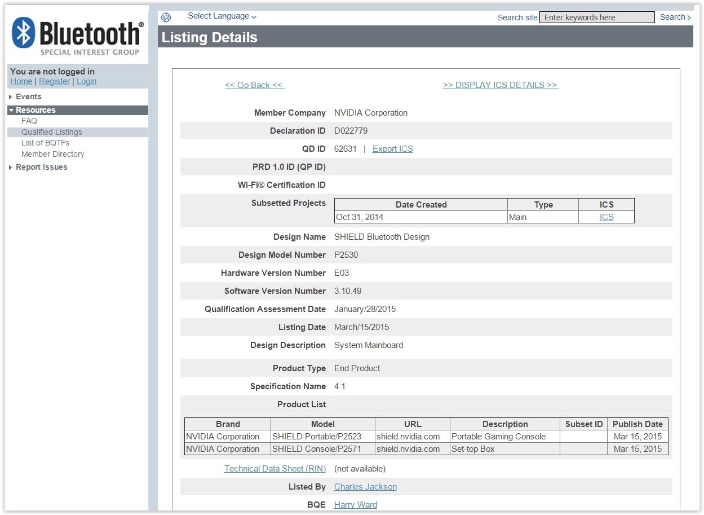Image resolution: width=704 pixels, height=515 pixels.
Task: Click the Export ICS link
Action: click(393, 149)
